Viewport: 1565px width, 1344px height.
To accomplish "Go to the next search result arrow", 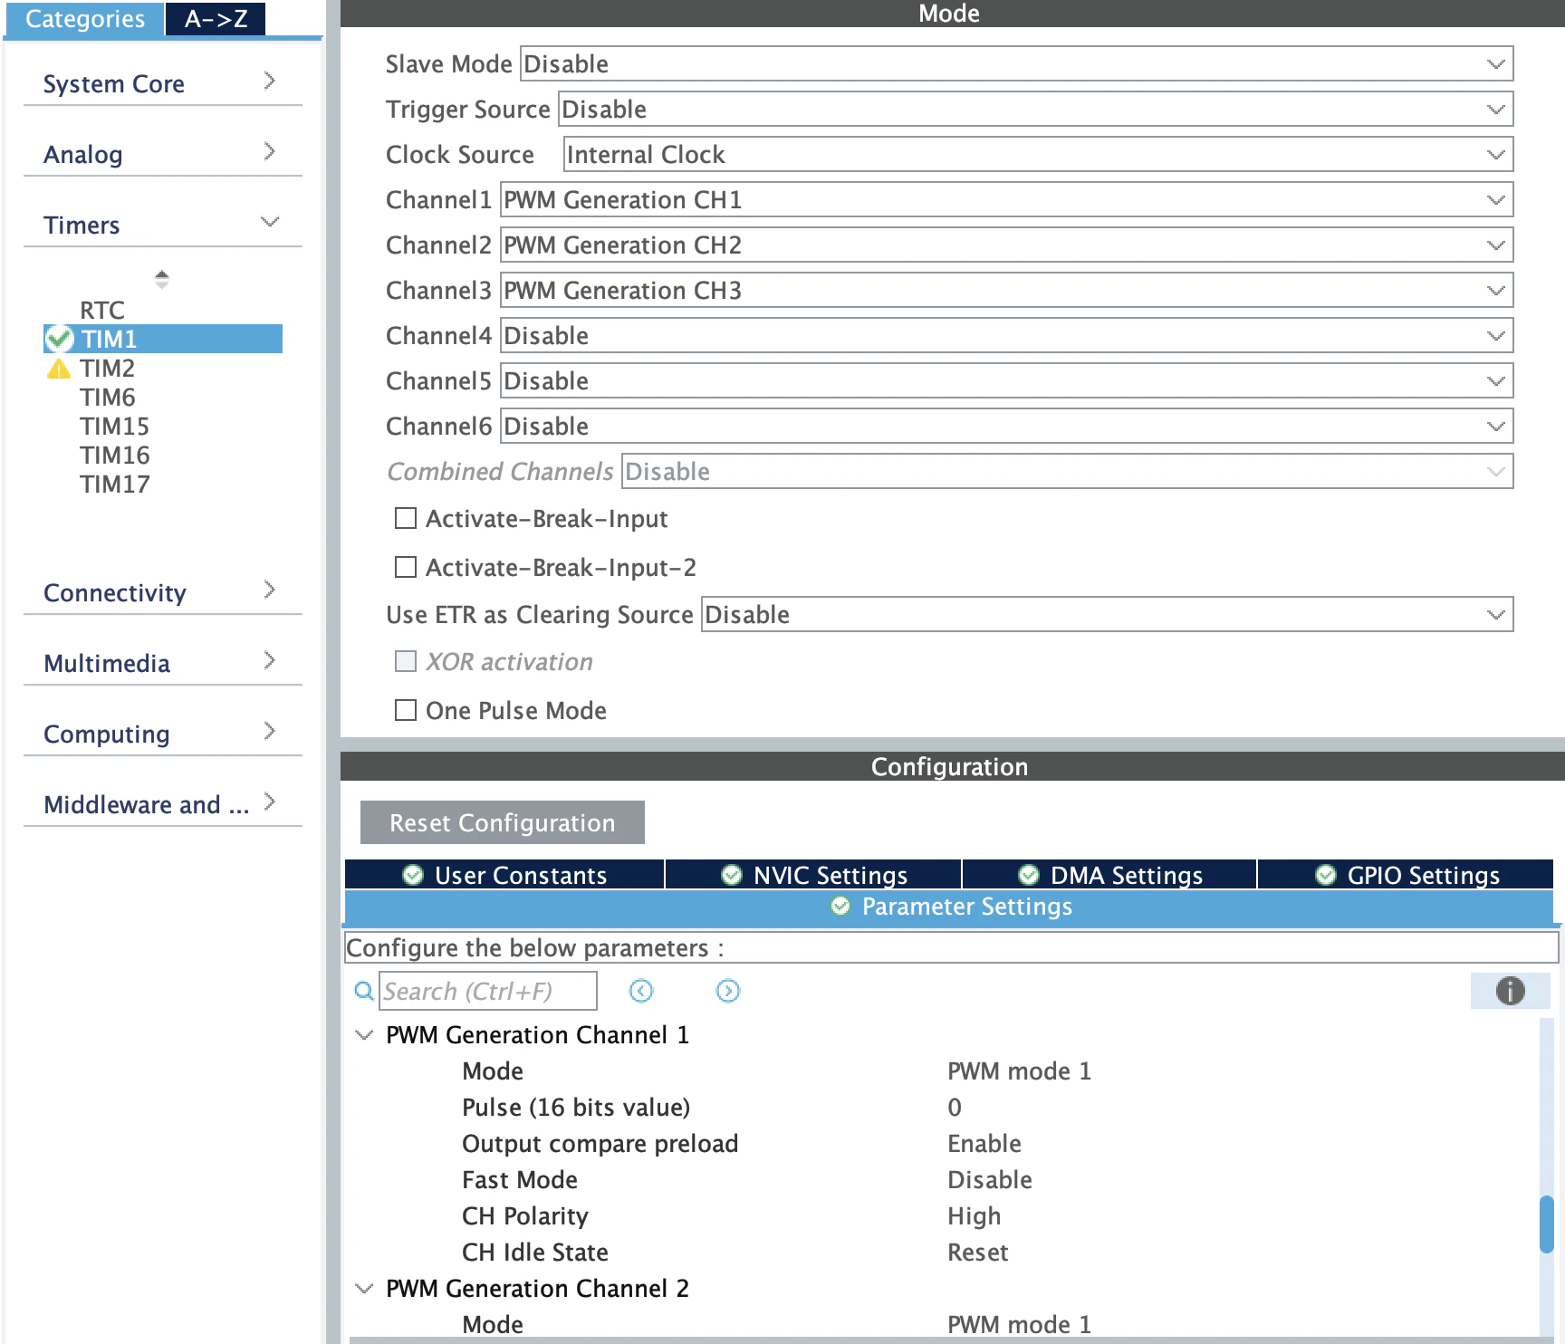I will coord(728,991).
